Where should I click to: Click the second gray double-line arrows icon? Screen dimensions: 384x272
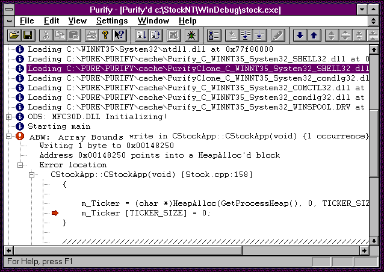[346, 36]
